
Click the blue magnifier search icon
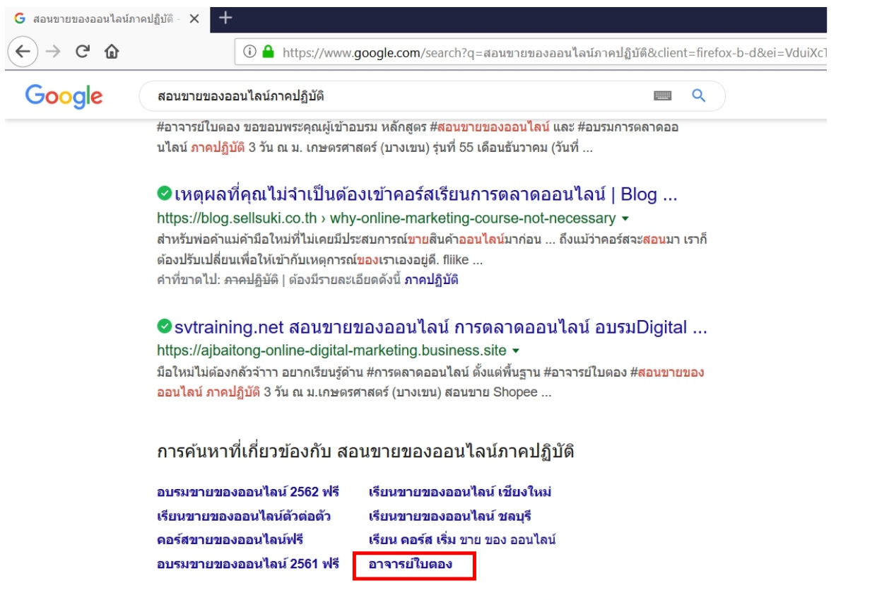click(x=699, y=95)
